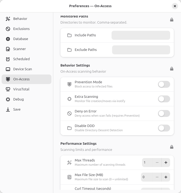Select Device Scan in the sidebar
Image resolution: width=181 pixels, height=193 pixels.
(27, 69)
